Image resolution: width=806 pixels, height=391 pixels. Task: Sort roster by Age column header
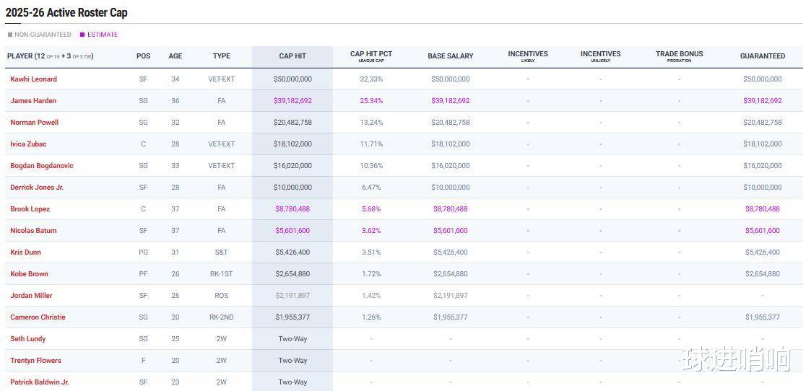pyautogui.click(x=175, y=56)
